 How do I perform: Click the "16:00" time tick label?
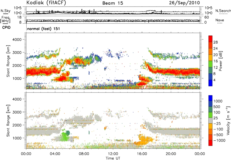click(x=142, y=154)
